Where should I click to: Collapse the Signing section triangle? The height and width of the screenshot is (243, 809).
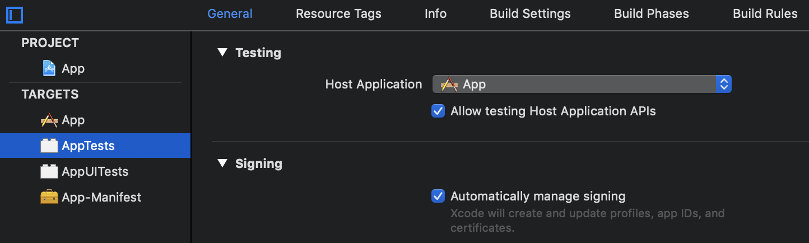point(222,163)
